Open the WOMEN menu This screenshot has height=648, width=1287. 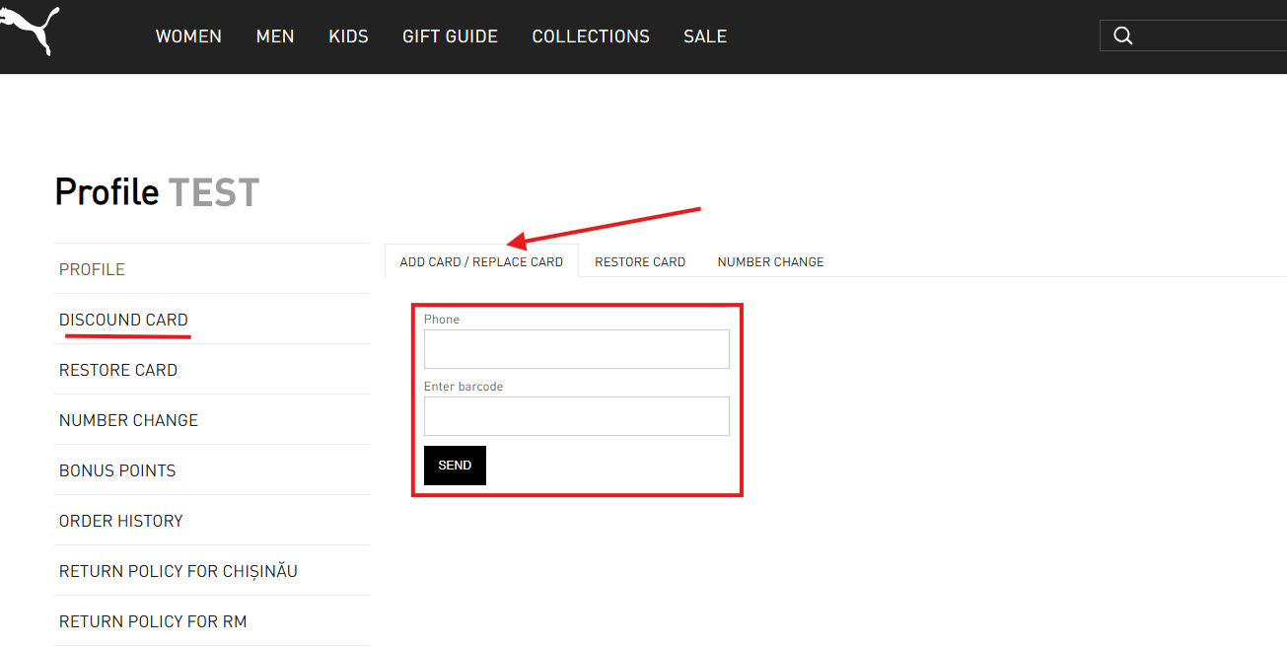click(x=188, y=36)
